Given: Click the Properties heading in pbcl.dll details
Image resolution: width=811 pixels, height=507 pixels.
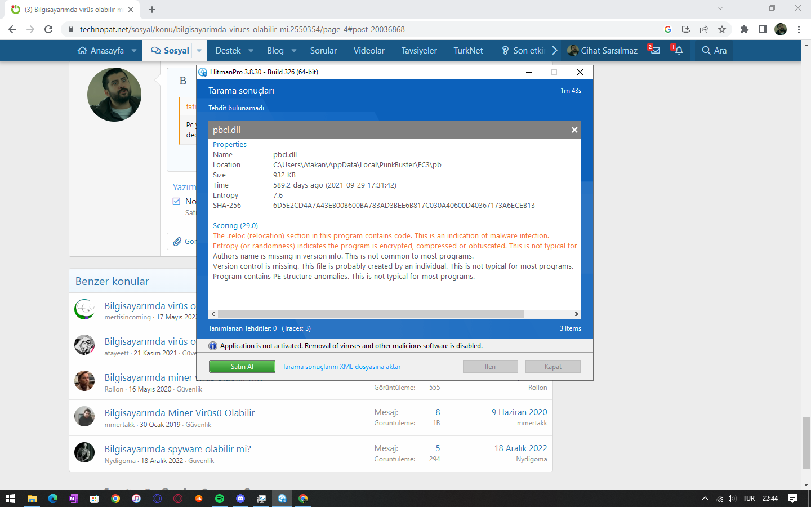Looking at the screenshot, I should click(x=230, y=145).
